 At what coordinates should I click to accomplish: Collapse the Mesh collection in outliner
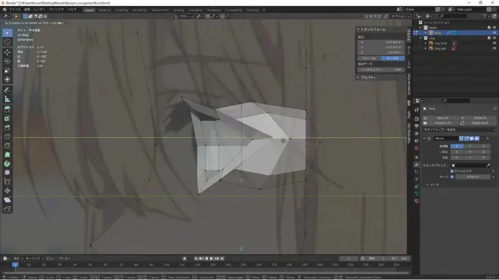coord(420,28)
